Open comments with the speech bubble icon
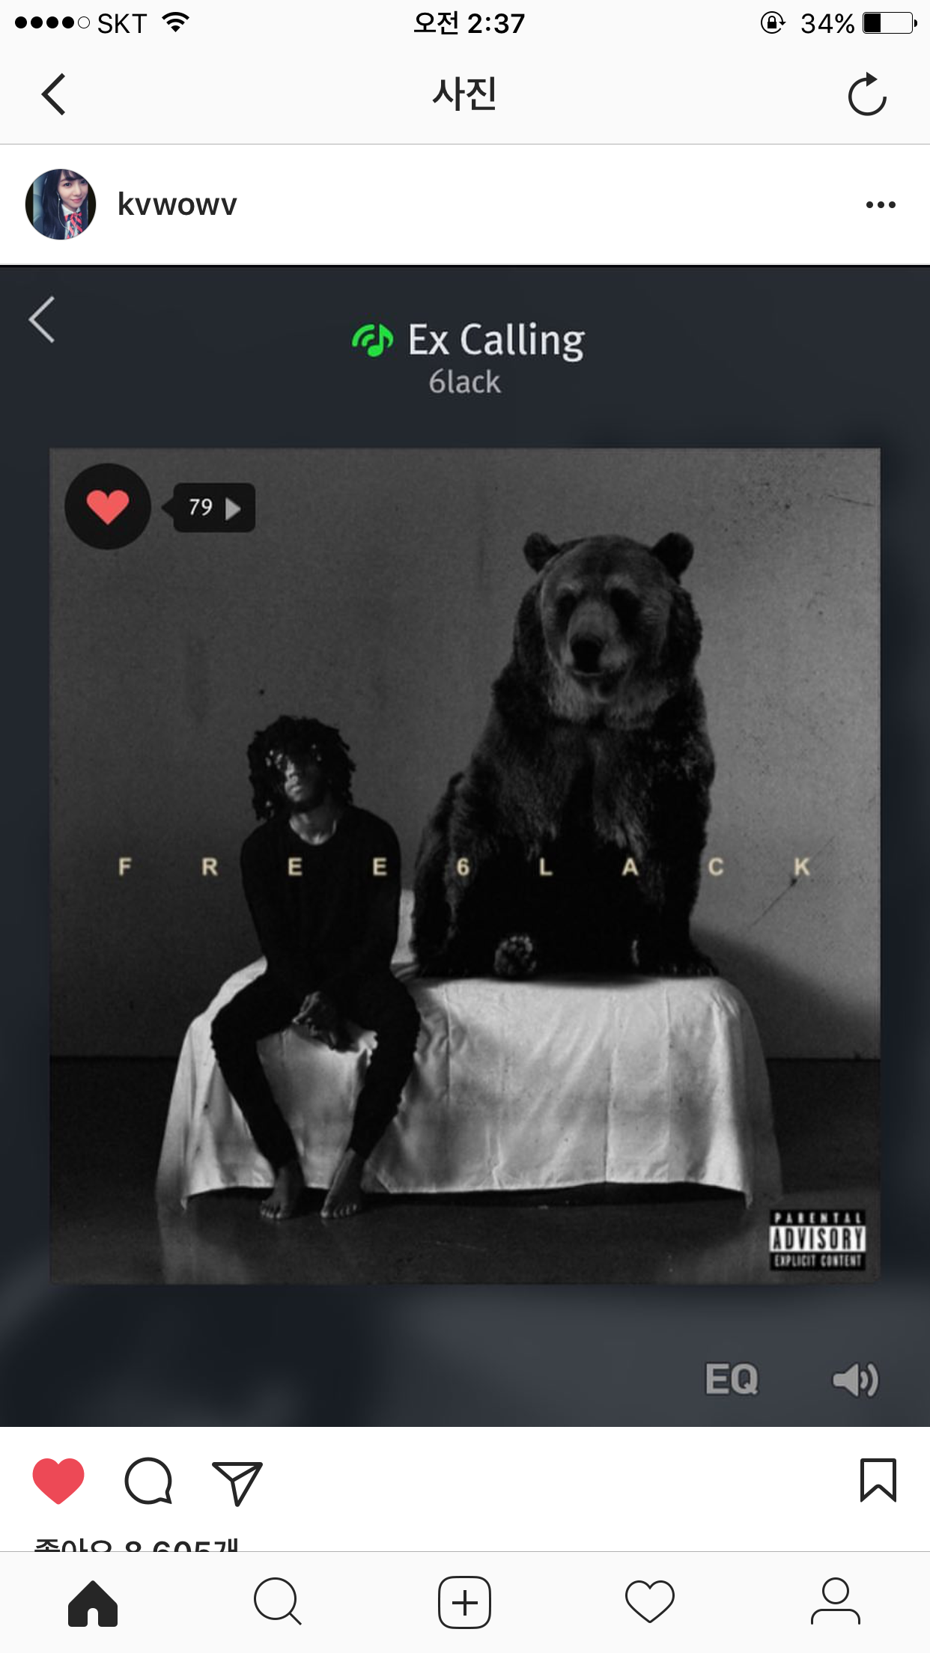The height and width of the screenshot is (1653, 930). click(148, 1481)
